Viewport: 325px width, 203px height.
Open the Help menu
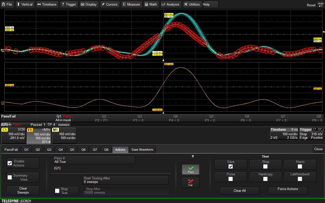(210, 4)
